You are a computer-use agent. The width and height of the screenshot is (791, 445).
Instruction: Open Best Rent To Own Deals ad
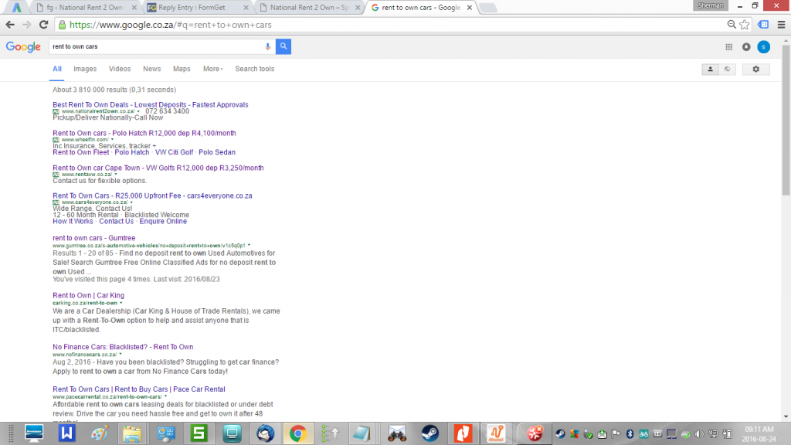151,105
